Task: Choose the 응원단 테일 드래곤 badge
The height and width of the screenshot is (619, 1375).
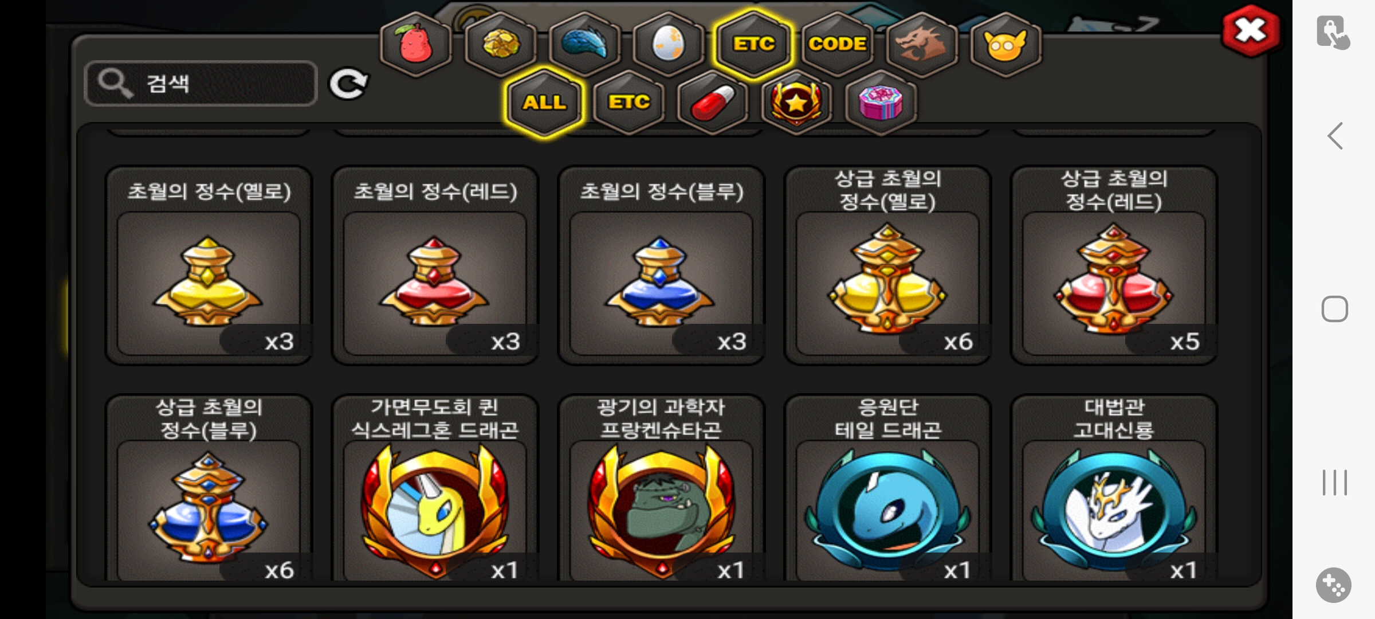Action: click(887, 488)
